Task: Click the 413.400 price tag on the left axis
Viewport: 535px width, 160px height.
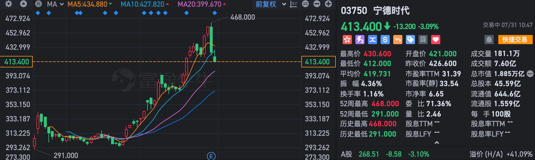Action: [x=16, y=62]
